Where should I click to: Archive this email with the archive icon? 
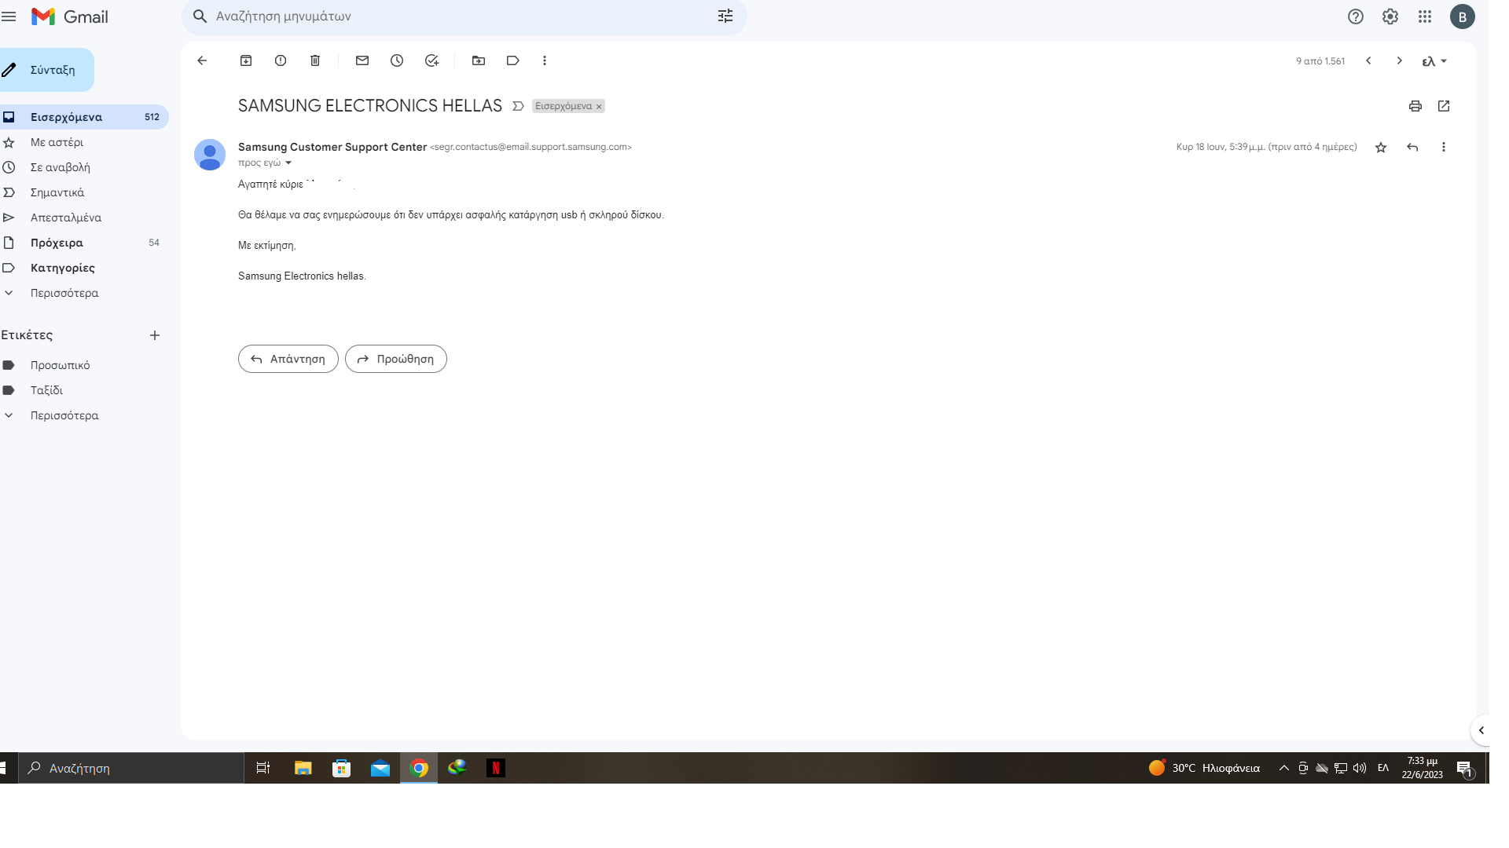pos(246,60)
